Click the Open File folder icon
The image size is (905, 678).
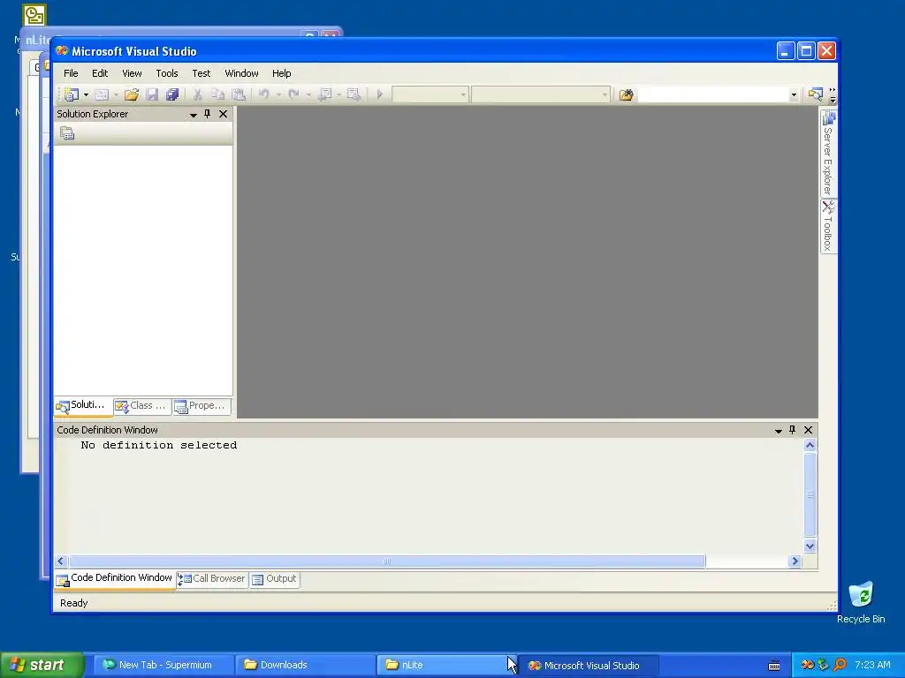coord(132,94)
